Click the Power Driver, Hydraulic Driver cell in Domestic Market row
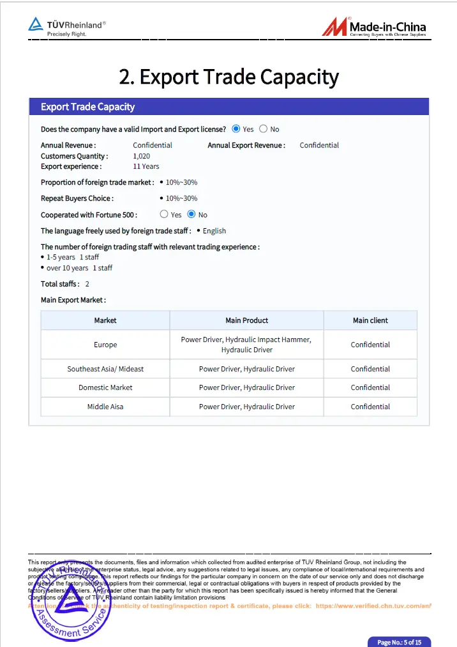Screen dimensions: 457x647 [x=246, y=387]
